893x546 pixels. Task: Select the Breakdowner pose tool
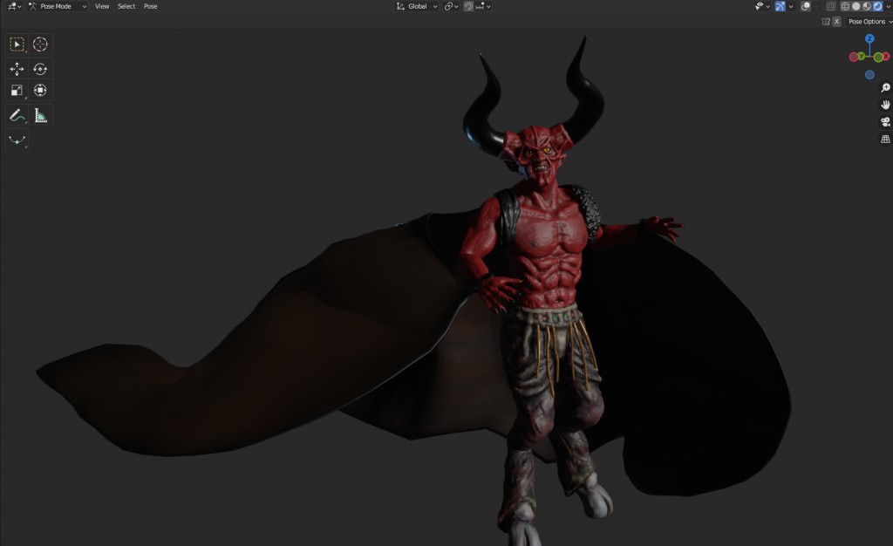[17, 140]
